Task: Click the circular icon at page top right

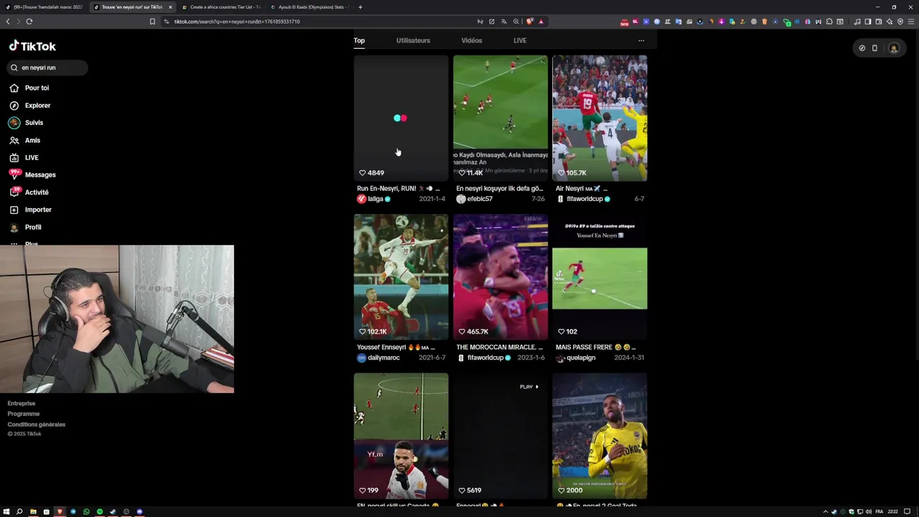Action: (862, 48)
